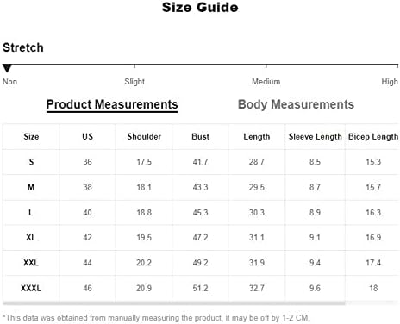Click the horizontal scrollbar under the table
This screenshot has height=324, width=400.
pos(174,303)
